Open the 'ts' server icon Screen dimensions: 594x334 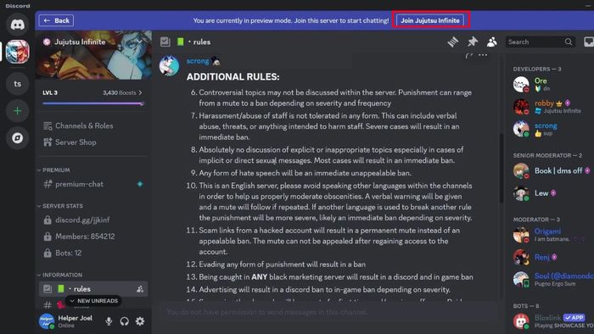click(x=18, y=84)
